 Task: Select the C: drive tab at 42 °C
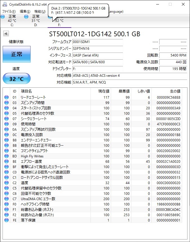click(x=12, y=21)
